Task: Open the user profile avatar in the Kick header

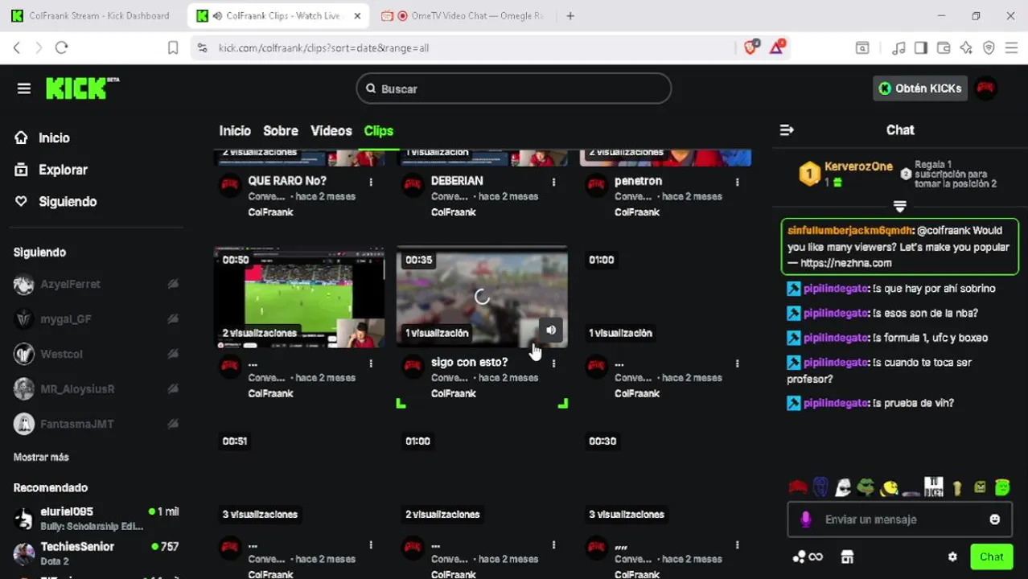Action: pyautogui.click(x=985, y=88)
